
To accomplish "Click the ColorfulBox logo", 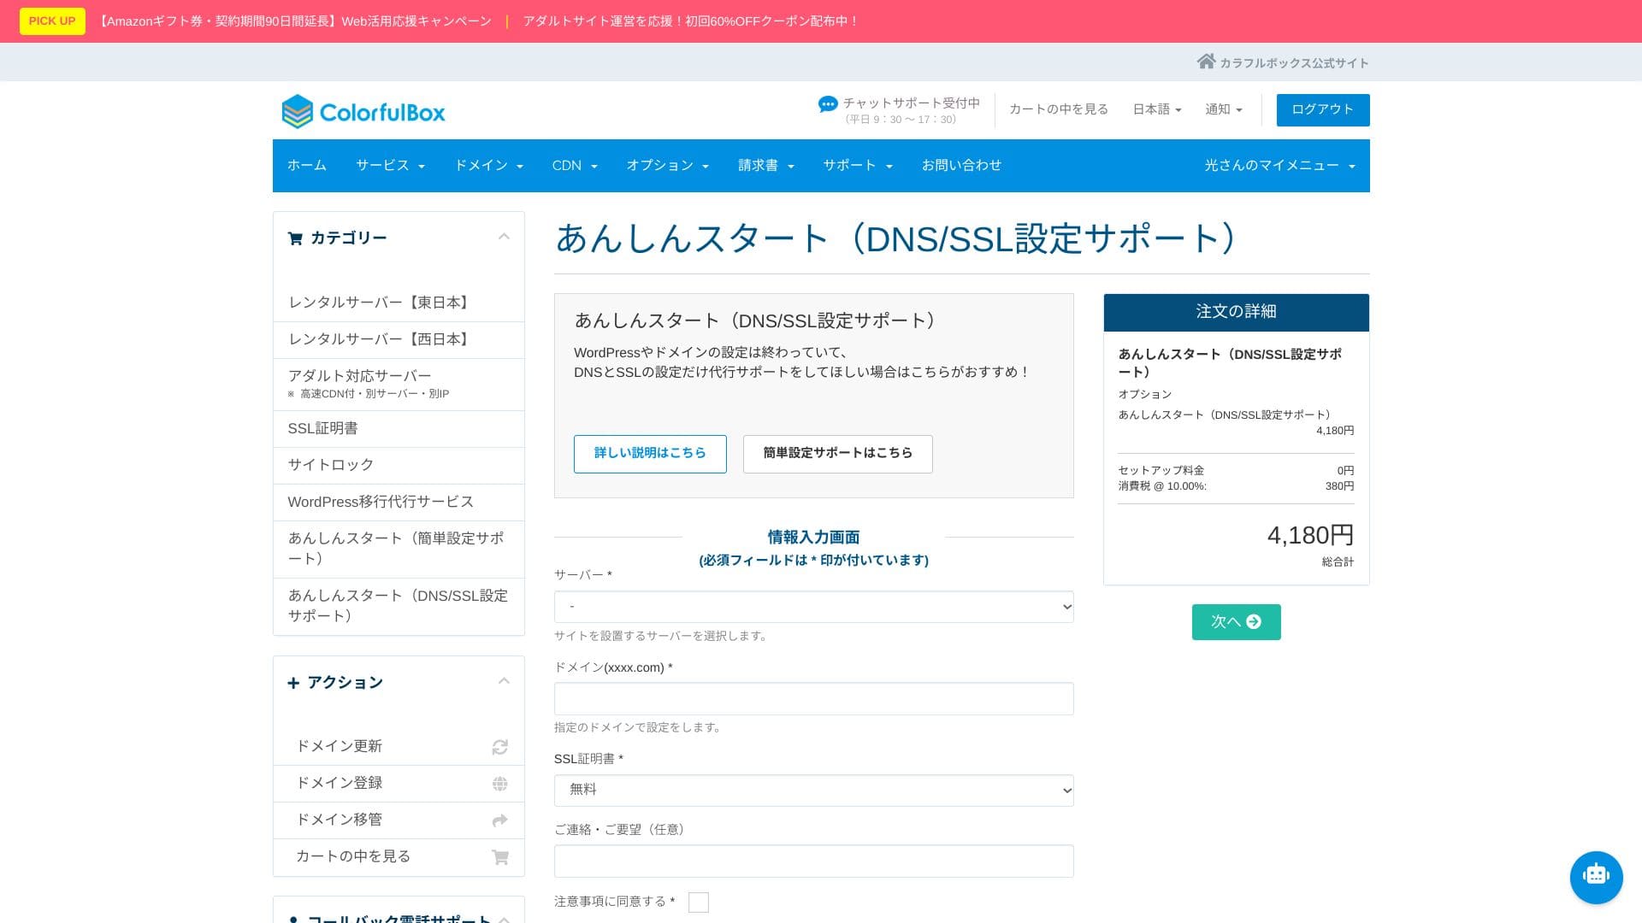I will (363, 111).
